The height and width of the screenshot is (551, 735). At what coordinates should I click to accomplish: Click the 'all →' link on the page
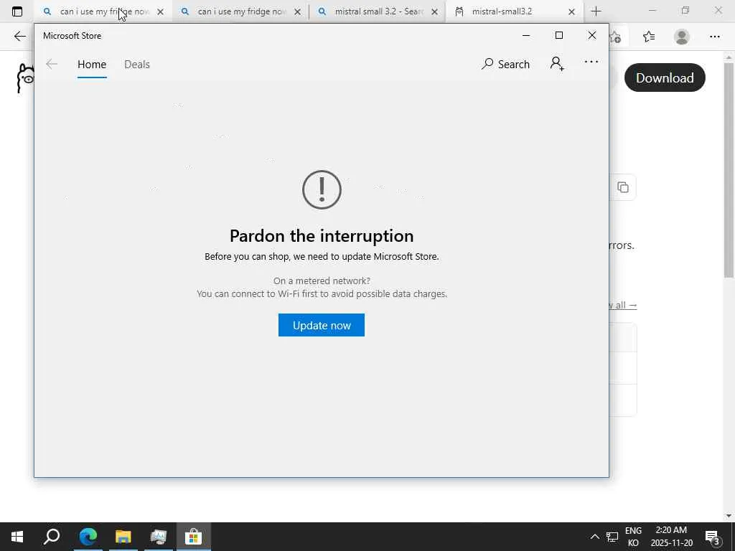622,305
